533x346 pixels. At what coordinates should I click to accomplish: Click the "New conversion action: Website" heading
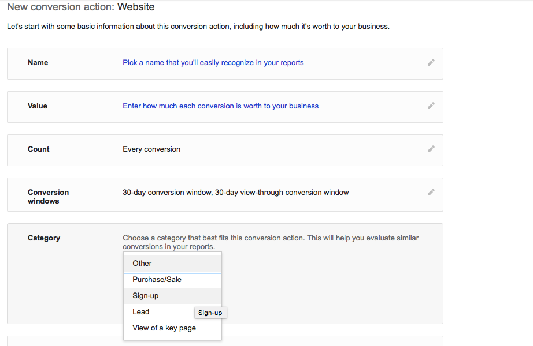coord(80,7)
